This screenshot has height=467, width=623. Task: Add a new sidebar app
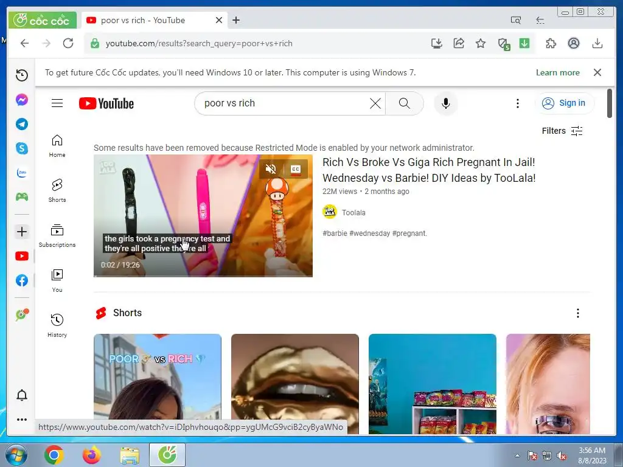[x=22, y=232]
